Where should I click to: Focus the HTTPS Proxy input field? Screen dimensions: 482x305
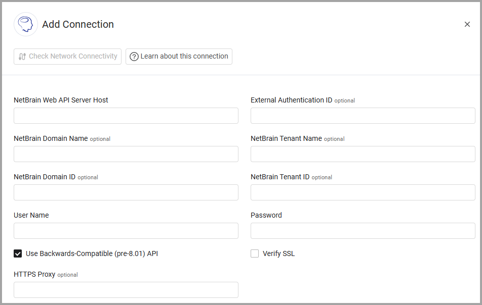pos(126,290)
